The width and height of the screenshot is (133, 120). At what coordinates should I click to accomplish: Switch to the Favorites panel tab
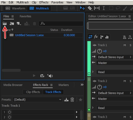click(25, 16)
